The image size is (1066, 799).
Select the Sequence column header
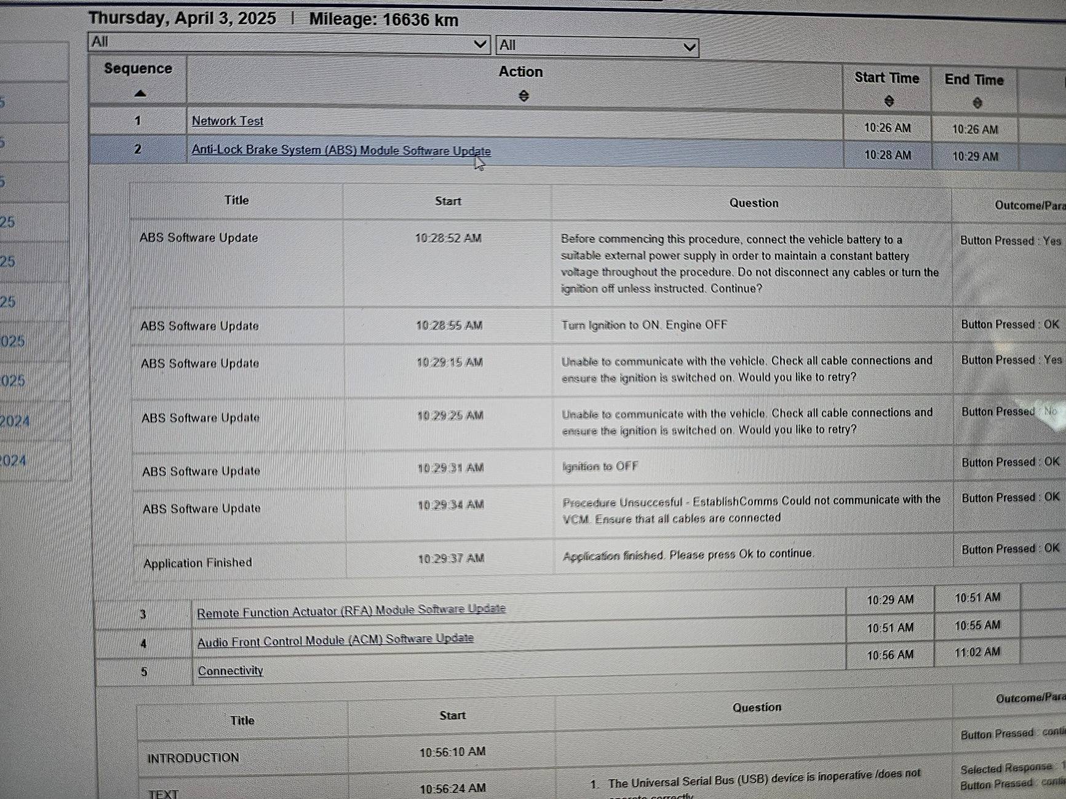(138, 69)
